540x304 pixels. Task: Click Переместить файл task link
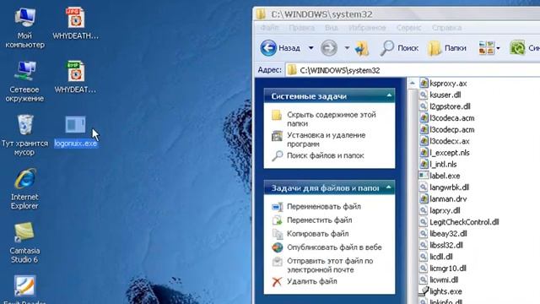coord(319,220)
